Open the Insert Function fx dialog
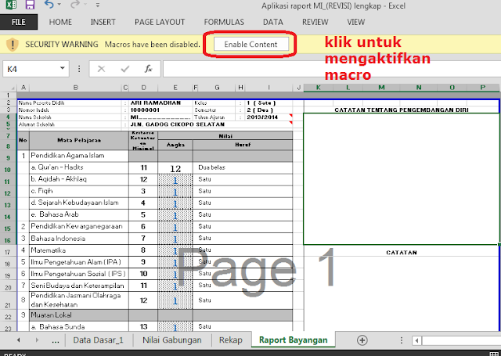Image resolution: width=501 pixels, height=356 pixels. [148, 69]
